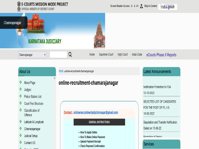Click the search magnifier icon
Viewport: 199px width, 149px height.
(70, 55)
